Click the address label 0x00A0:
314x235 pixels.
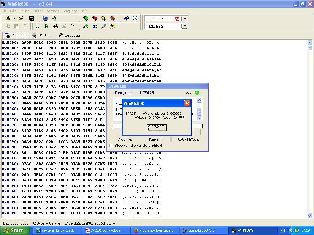(x=10, y=153)
